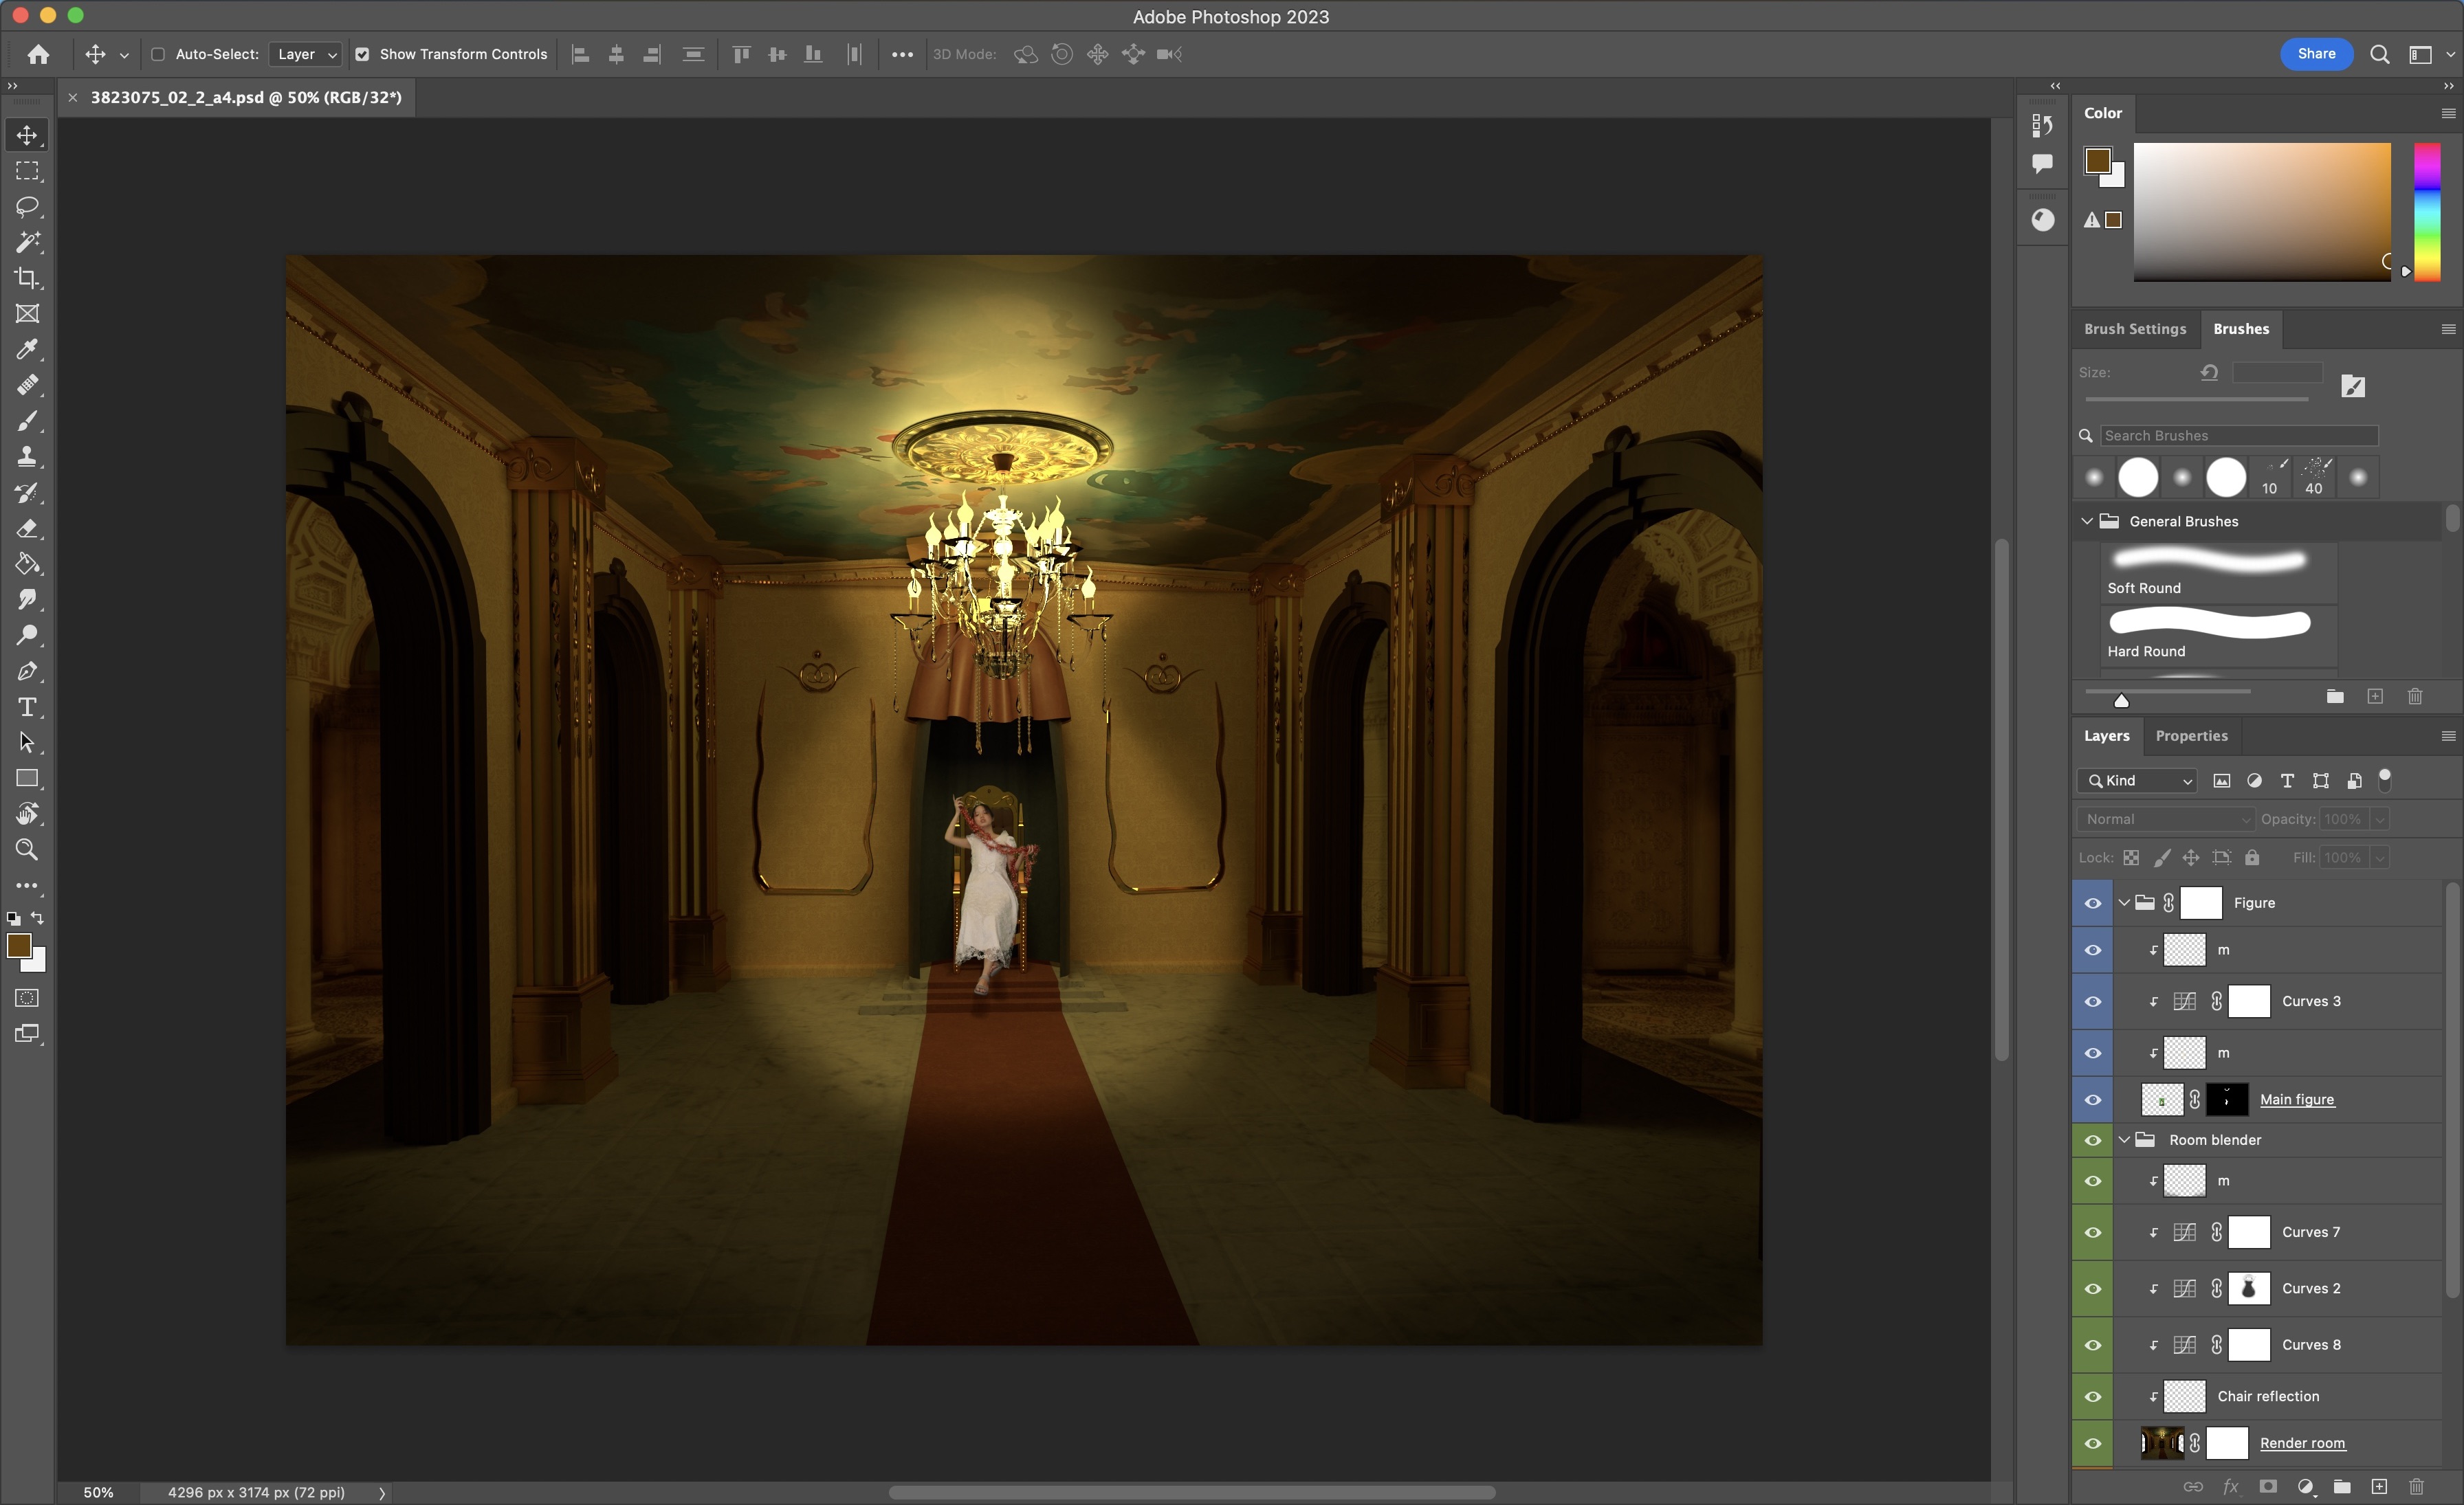The width and height of the screenshot is (2464, 1505).
Task: Create a new layer via plus icon
Action: (2379, 1486)
